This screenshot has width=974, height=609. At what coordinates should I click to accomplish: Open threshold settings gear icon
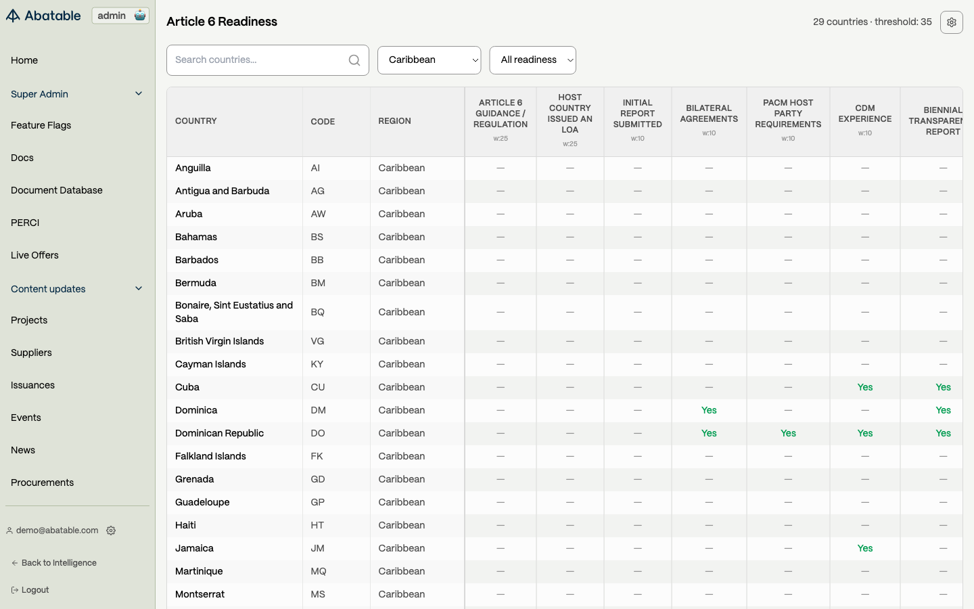(x=951, y=22)
